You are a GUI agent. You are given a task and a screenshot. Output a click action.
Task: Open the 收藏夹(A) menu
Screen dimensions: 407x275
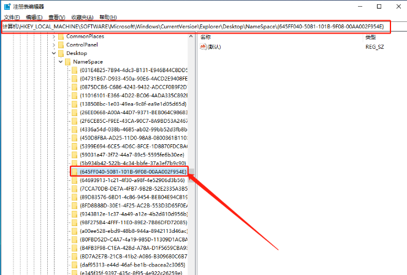(82, 17)
